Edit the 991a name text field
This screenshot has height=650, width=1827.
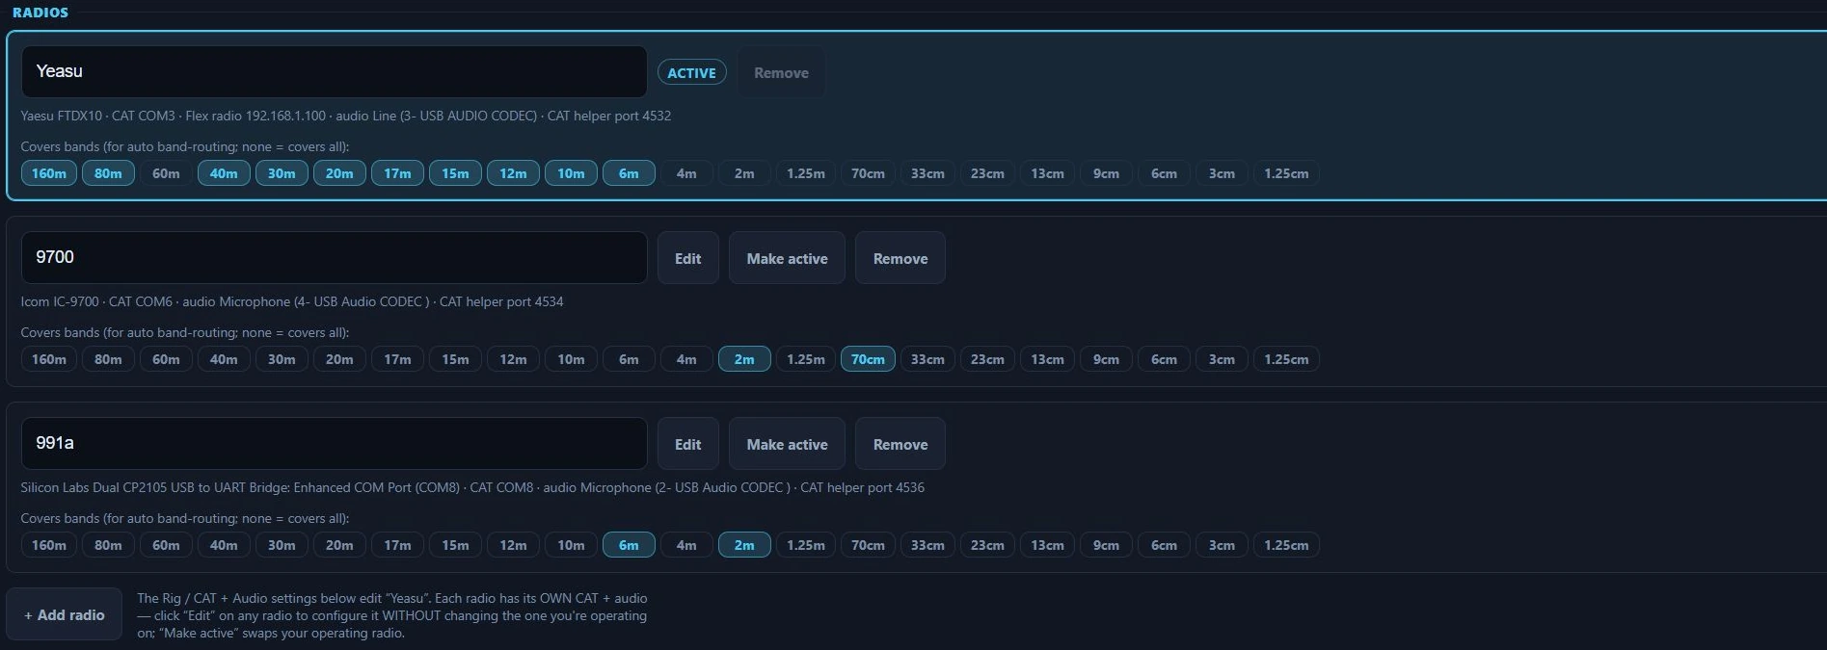tap(334, 443)
